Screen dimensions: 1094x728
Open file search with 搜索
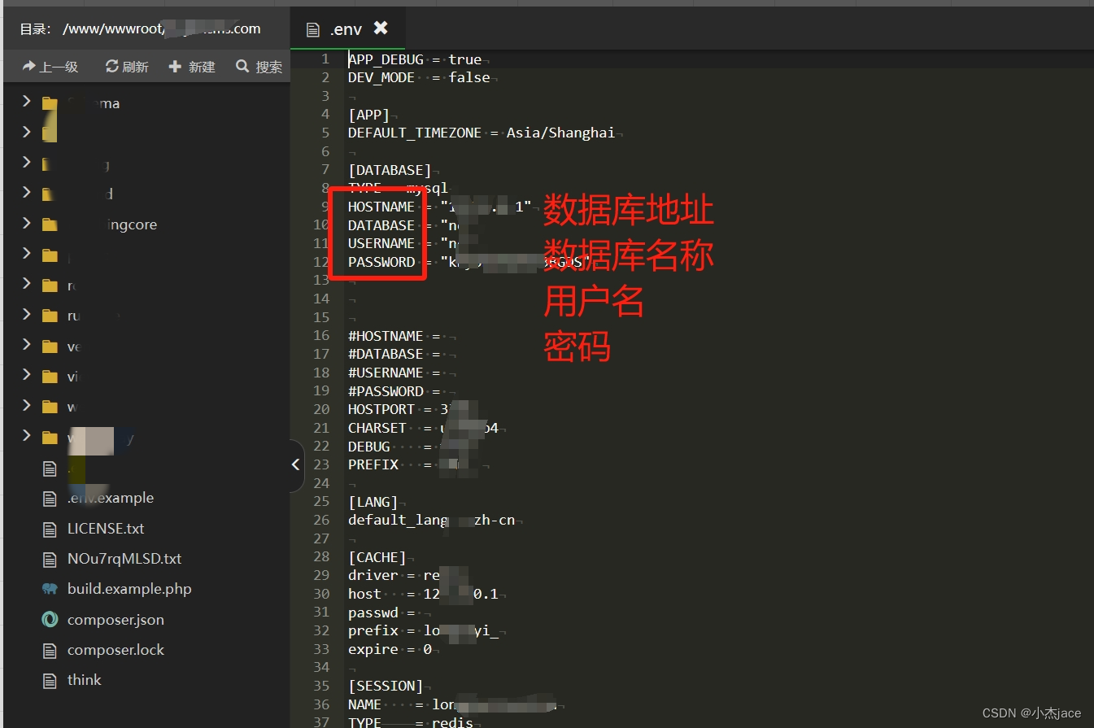(259, 67)
